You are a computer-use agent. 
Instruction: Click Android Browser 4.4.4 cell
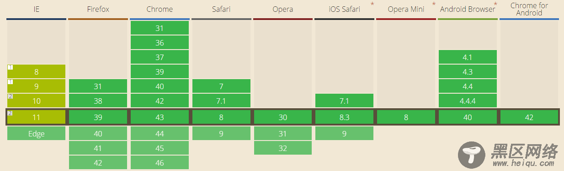468,101
